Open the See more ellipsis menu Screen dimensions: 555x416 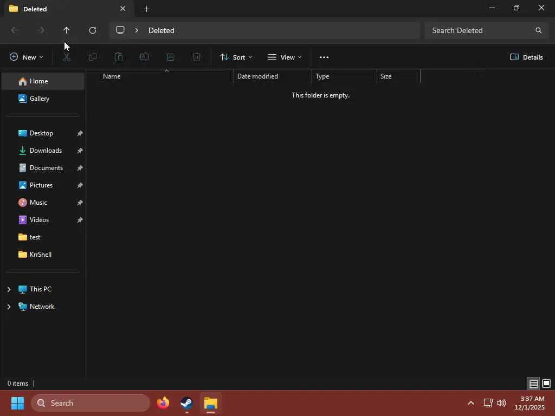point(324,57)
